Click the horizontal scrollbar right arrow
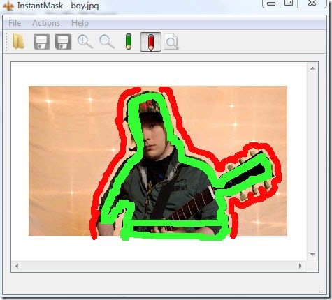The width and height of the screenshot is (332, 300). click(300, 266)
